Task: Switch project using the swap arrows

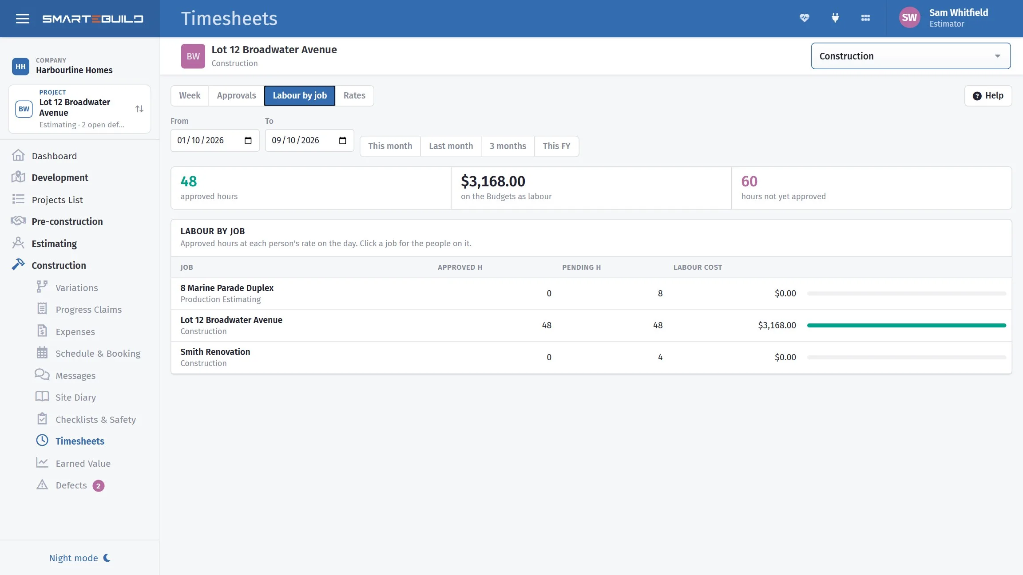Action: click(139, 109)
